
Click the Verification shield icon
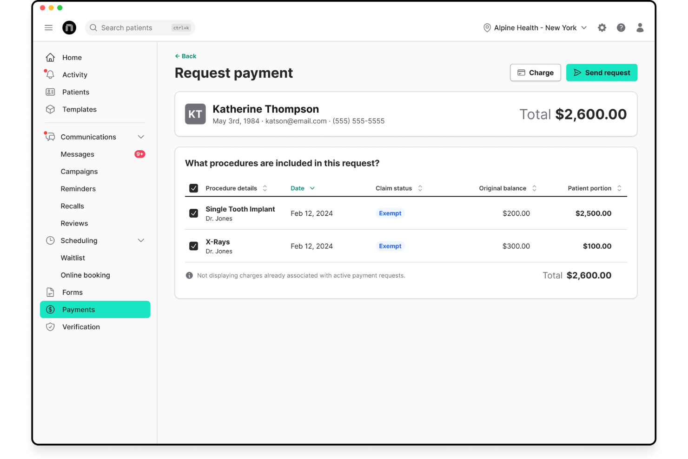coord(50,327)
